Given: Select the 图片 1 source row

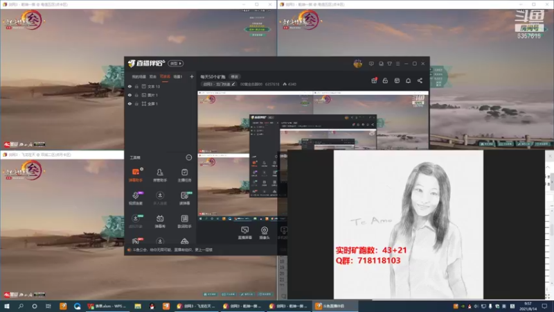Looking at the screenshot, I should pos(161,95).
